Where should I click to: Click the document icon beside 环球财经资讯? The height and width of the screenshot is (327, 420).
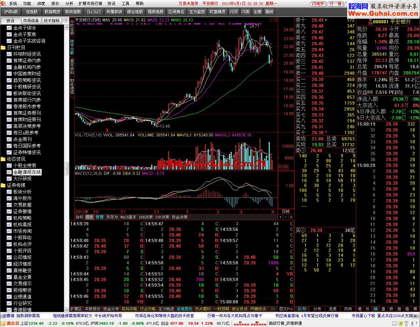click(x=9, y=54)
